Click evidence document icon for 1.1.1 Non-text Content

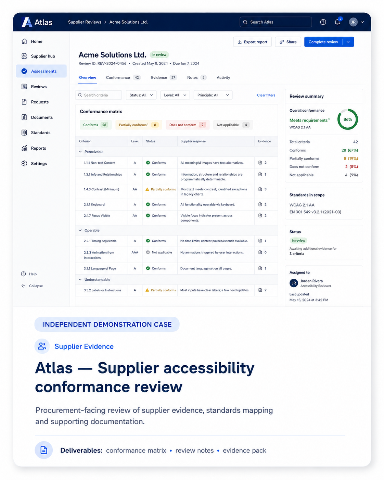click(x=260, y=163)
